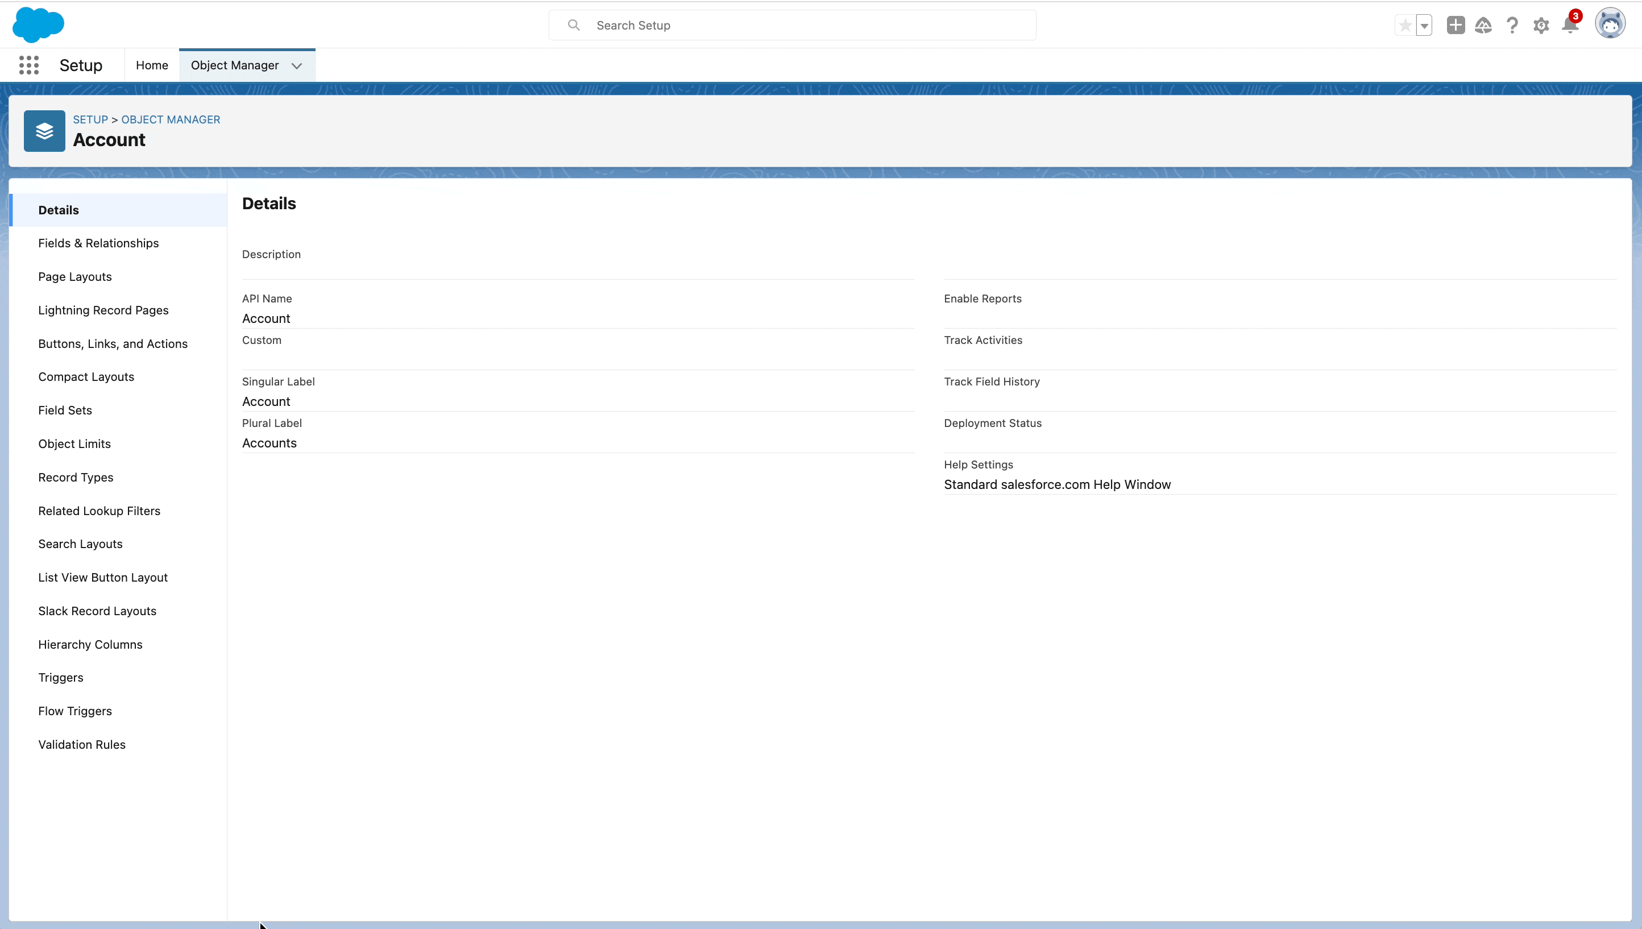Click the add new item plus icon
Image resolution: width=1642 pixels, height=929 pixels.
(x=1455, y=25)
